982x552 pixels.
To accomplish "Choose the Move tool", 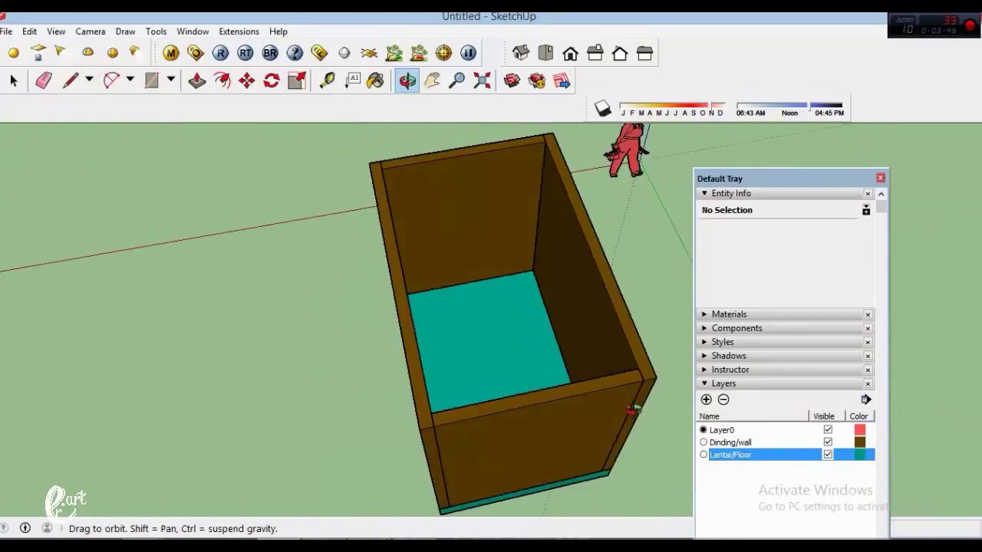I will pos(247,80).
